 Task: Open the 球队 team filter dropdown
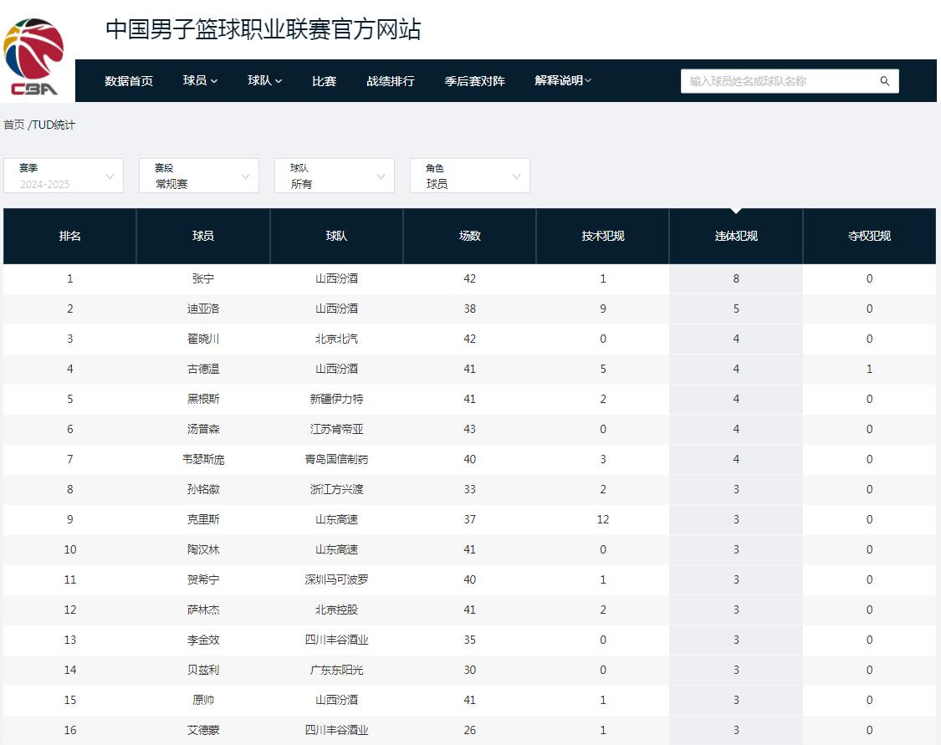coord(334,176)
